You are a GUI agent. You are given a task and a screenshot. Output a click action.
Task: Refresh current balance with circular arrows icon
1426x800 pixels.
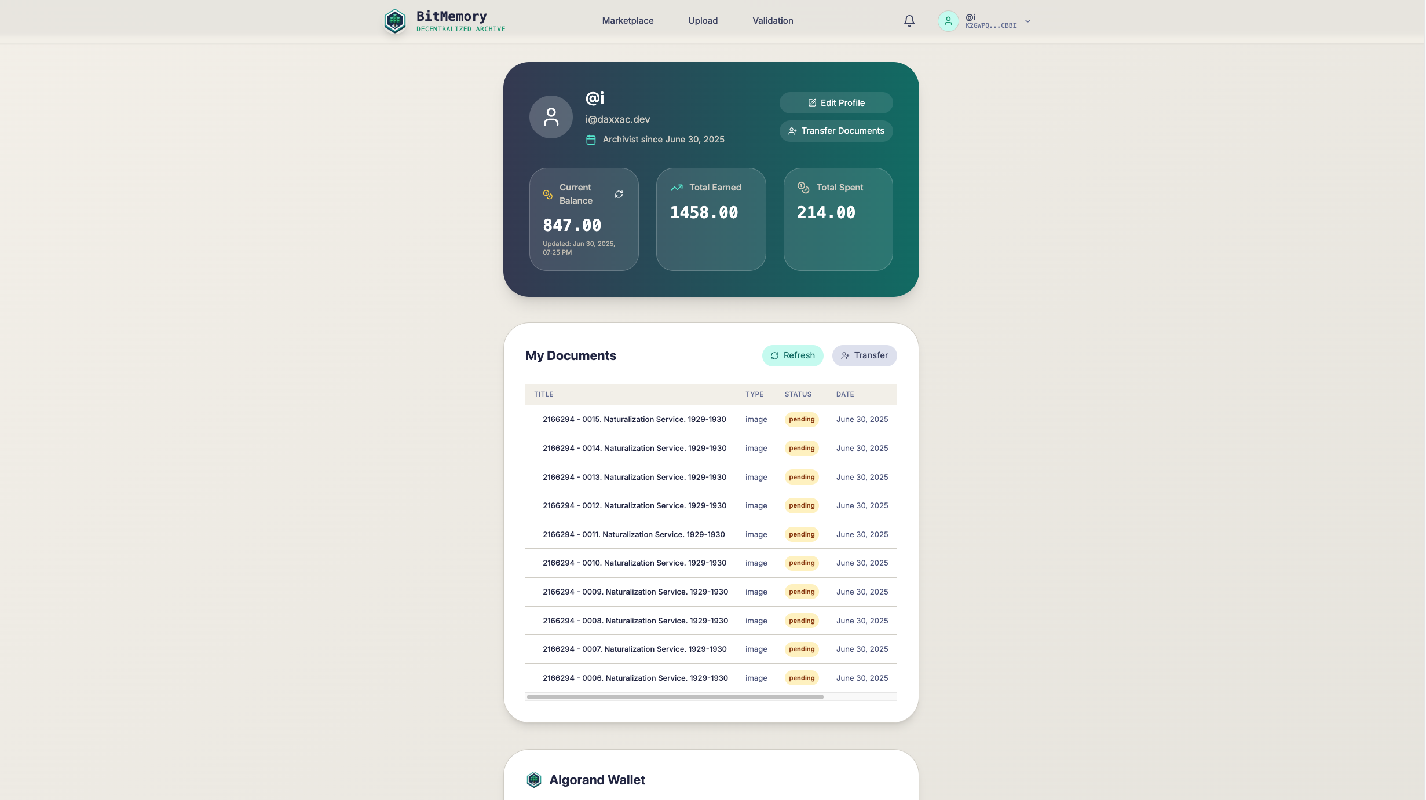(x=619, y=195)
